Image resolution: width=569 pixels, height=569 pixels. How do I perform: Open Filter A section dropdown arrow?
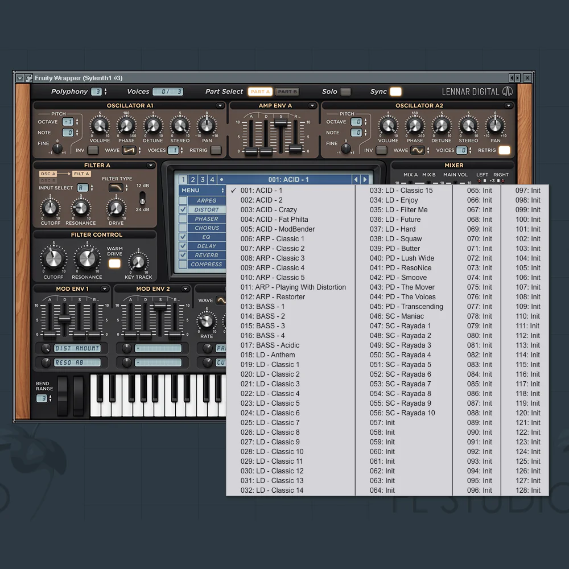(150, 166)
